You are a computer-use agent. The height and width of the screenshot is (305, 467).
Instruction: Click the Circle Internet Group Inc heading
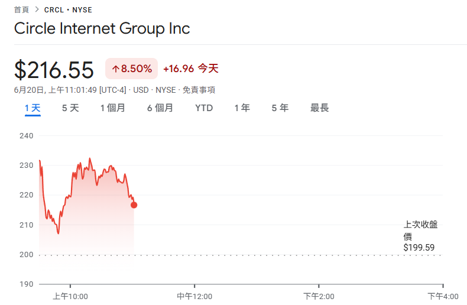click(x=102, y=28)
